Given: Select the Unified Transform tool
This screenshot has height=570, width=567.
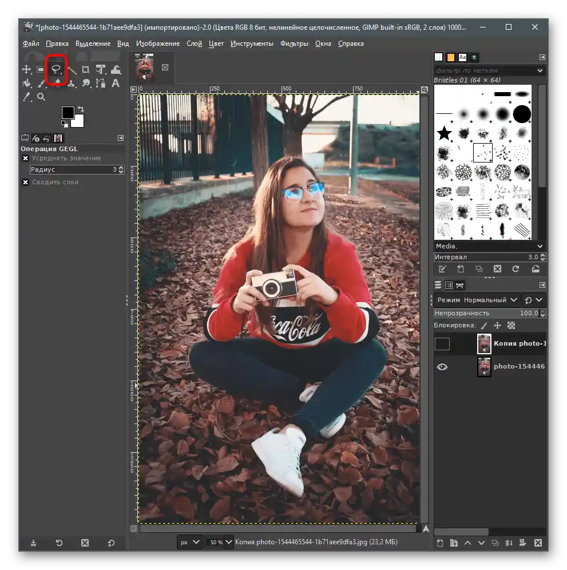Looking at the screenshot, I should point(101,69).
